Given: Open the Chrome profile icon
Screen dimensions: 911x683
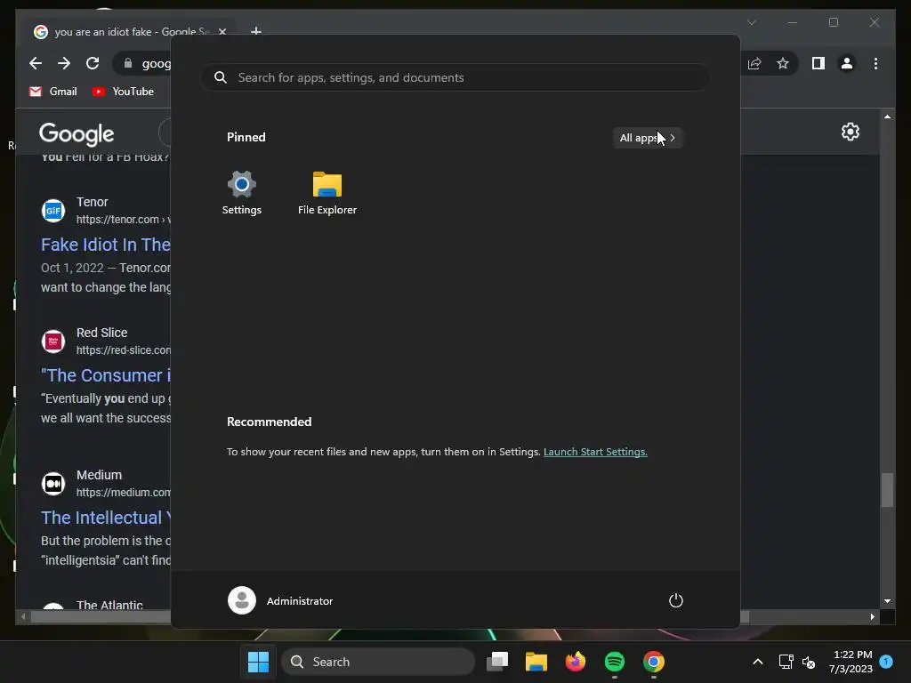Looking at the screenshot, I should (847, 63).
